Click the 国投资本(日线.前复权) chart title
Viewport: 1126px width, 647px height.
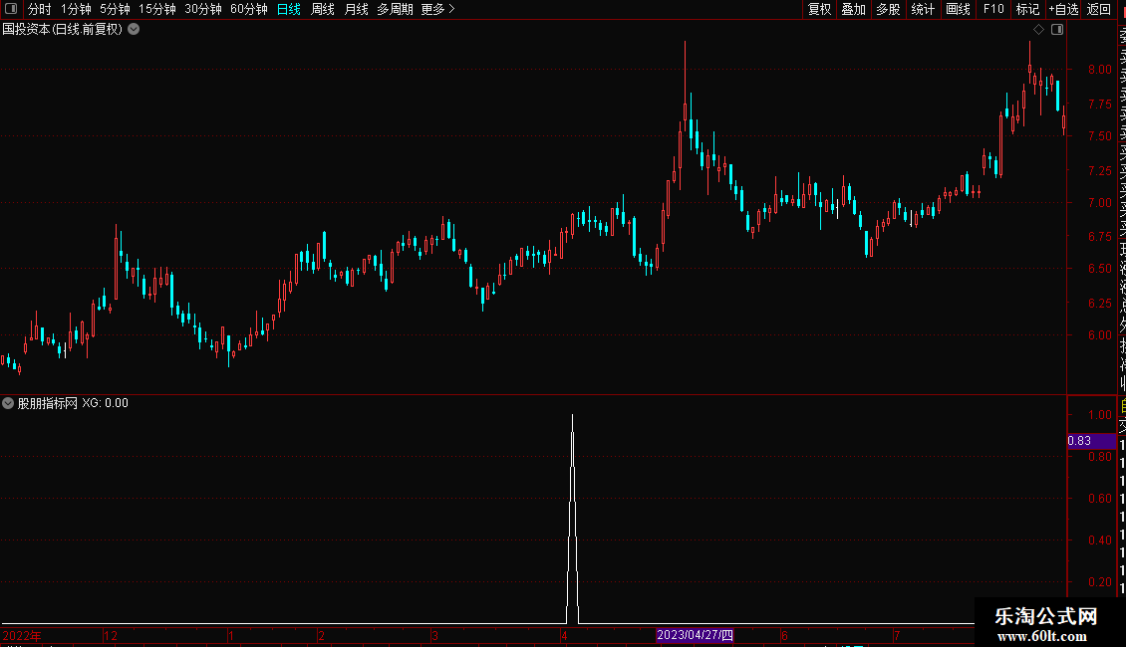pos(63,30)
